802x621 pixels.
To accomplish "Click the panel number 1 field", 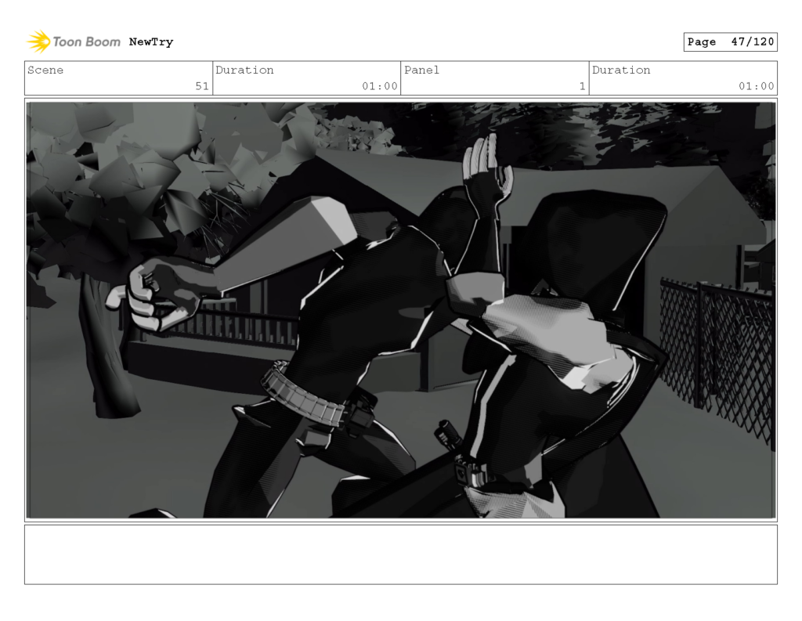I will click(x=580, y=86).
